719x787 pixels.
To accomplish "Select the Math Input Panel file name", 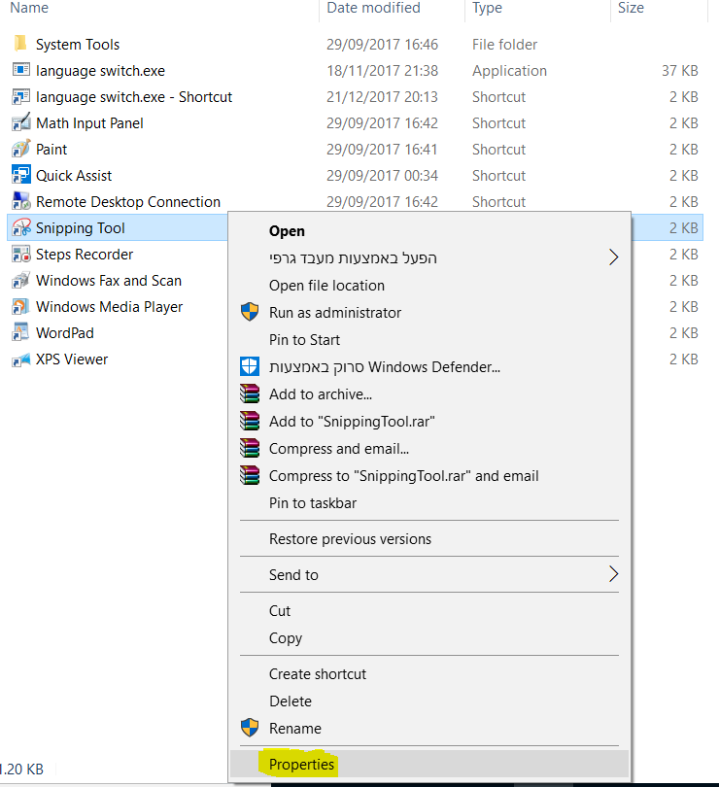I will (x=89, y=123).
